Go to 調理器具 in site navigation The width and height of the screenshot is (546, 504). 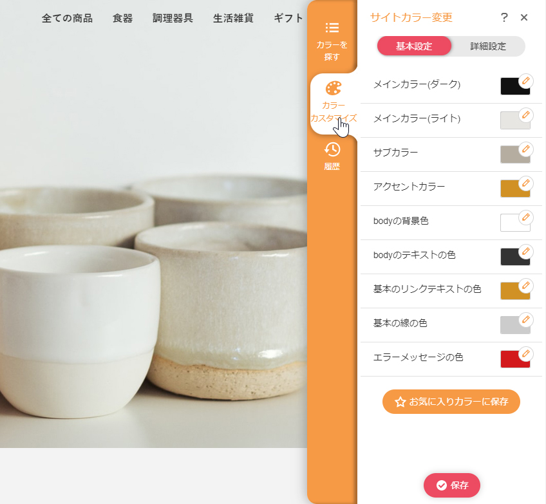click(x=173, y=18)
